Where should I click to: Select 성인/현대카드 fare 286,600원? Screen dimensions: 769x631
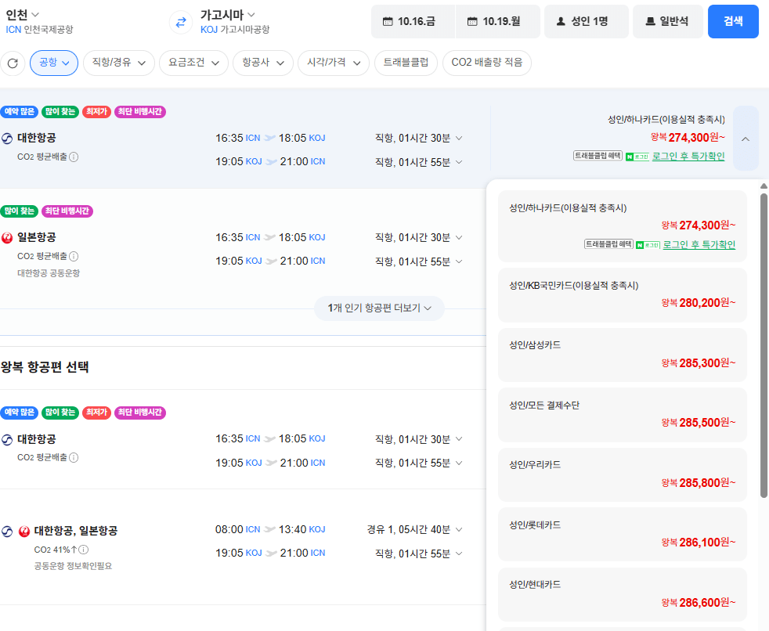pyautogui.click(x=623, y=595)
